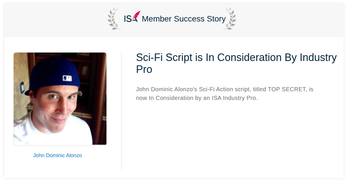Click the Sci-Fi Script headline
The width and height of the screenshot is (348, 183).
[x=236, y=63]
